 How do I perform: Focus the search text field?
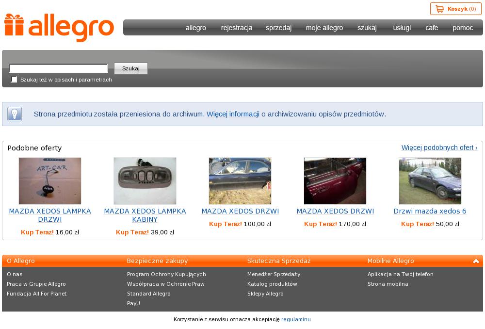[59, 68]
